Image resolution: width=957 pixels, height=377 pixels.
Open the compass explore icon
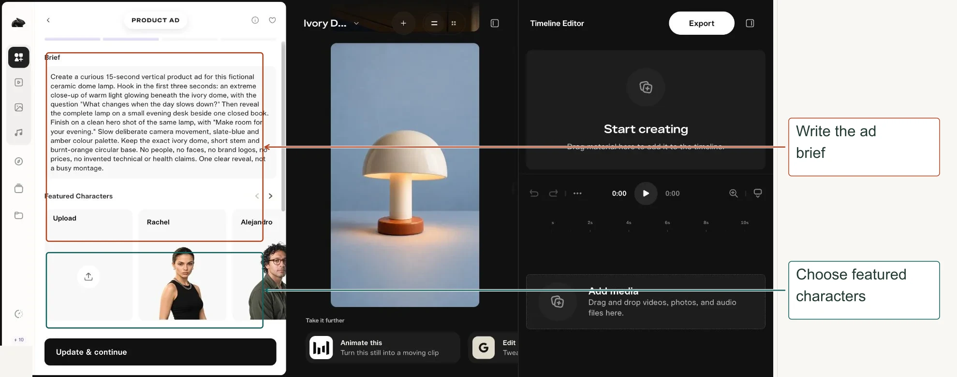(19, 161)
